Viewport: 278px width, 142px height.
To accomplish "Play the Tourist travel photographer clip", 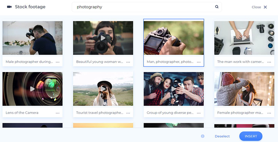I will tap(103, 89).
